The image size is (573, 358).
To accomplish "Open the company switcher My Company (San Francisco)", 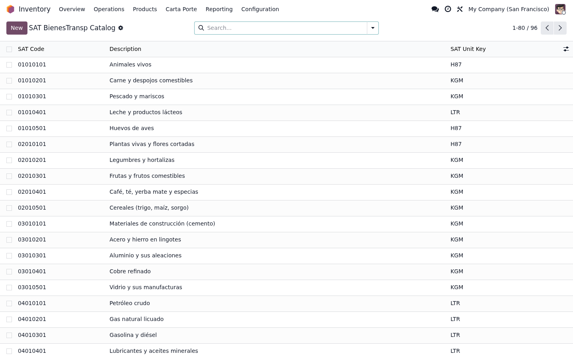I will tap(509, 9).
